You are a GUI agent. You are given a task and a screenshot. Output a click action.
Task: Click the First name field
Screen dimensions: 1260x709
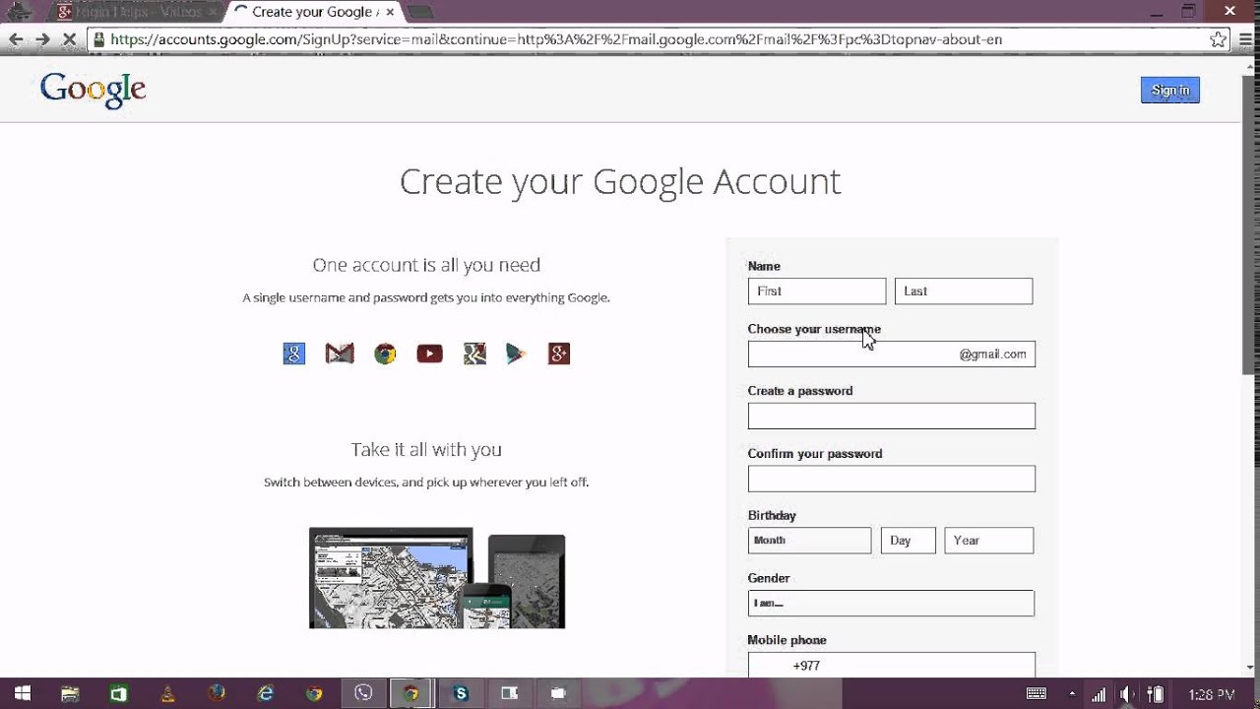(x=817, y=291)
